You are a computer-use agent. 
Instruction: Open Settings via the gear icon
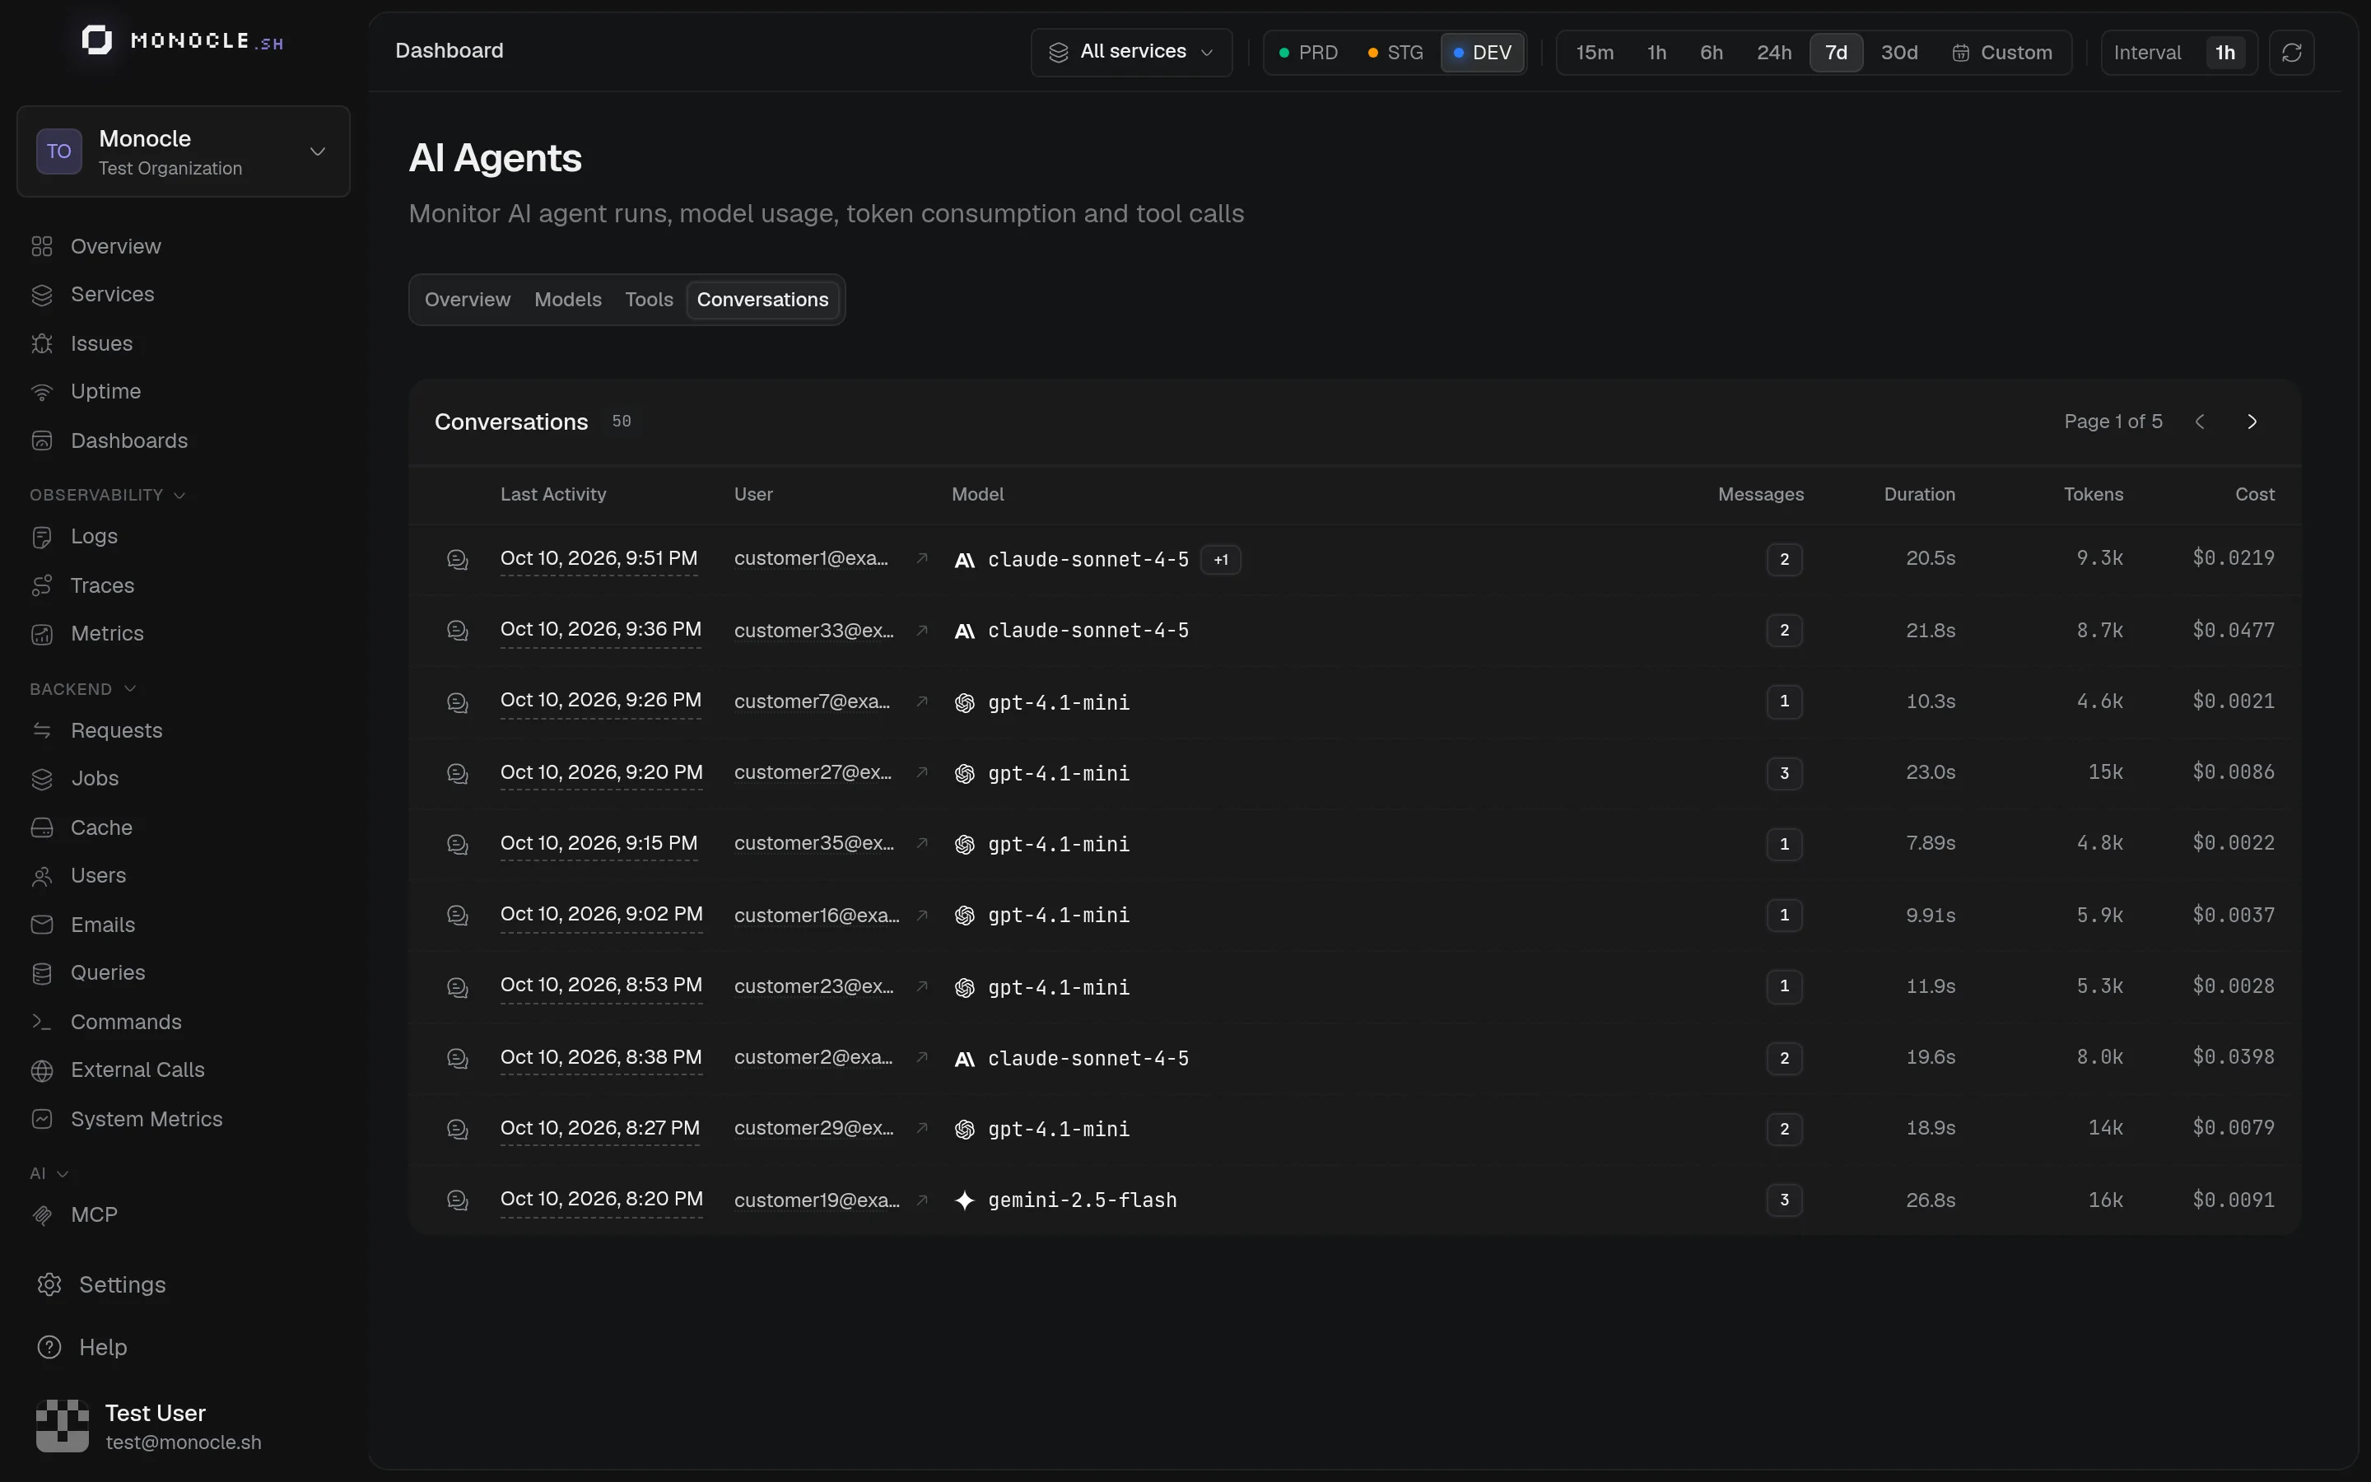pos(49,1284)
